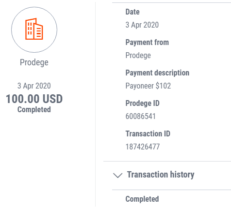This screenshot has width=231, height=207.
Task: Click the Date label heading
Action: coord(132,12)
